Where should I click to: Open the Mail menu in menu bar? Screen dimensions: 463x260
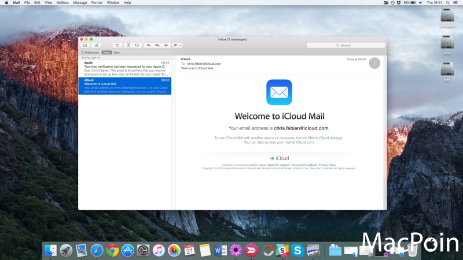point(17,3)
